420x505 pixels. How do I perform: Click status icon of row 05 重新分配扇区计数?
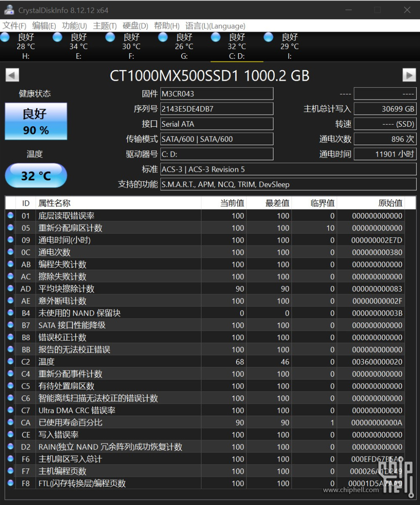click(x=11, y=228)
